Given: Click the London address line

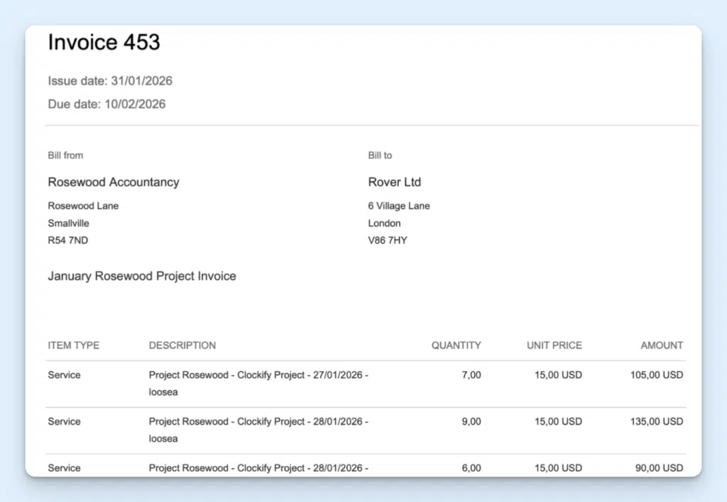Looking at the screenshot, I should (x=384, y=223).
